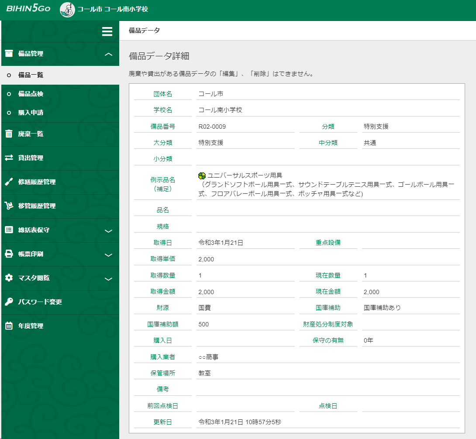Viewport: 476px width, 439px height.
Task: Click the コール市 コール南小学校 header text
Action: click(113, 10)
